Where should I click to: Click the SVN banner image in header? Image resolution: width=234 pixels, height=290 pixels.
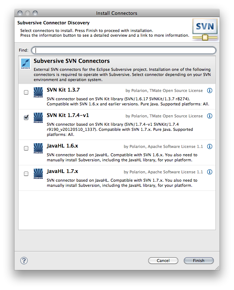[x=205, y=30]
